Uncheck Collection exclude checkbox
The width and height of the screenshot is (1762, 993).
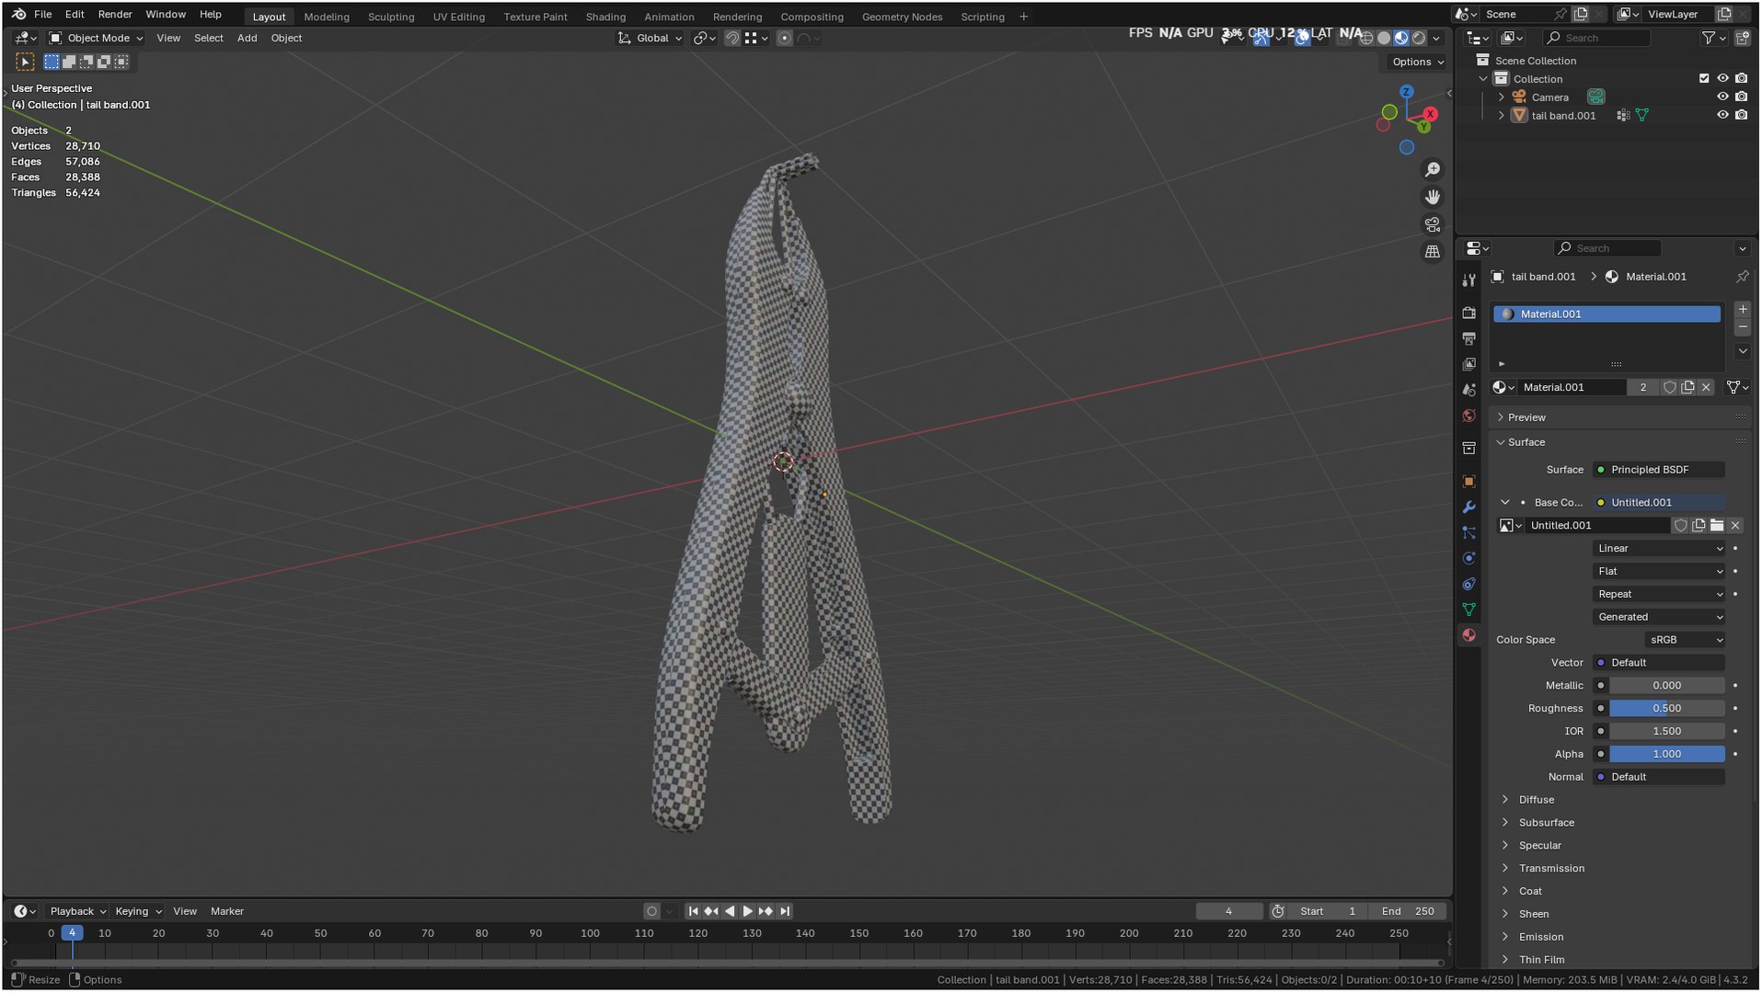click(1704, 79)
